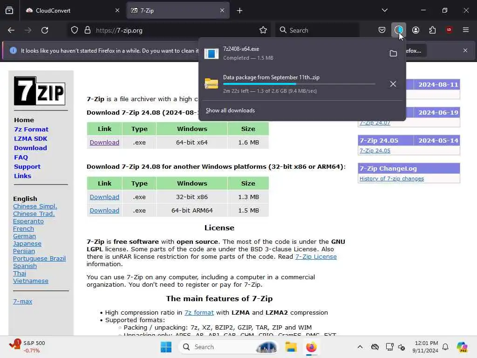Image resolution: width=477 pixels, height=358 pixels.
Task: Open the tracking protection shield icon
Action: pyautogui.click(x=75, y=30)
